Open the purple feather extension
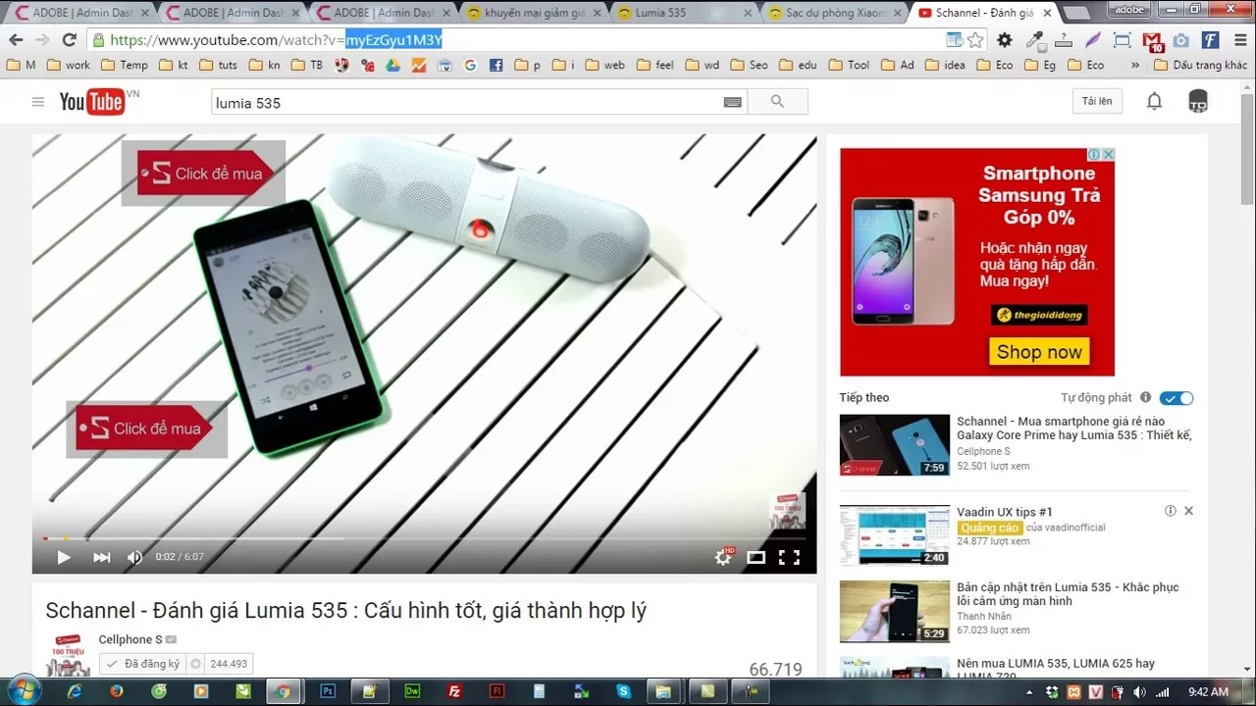This screenshot has height=706, width=1256. [x=1093, y=40]
